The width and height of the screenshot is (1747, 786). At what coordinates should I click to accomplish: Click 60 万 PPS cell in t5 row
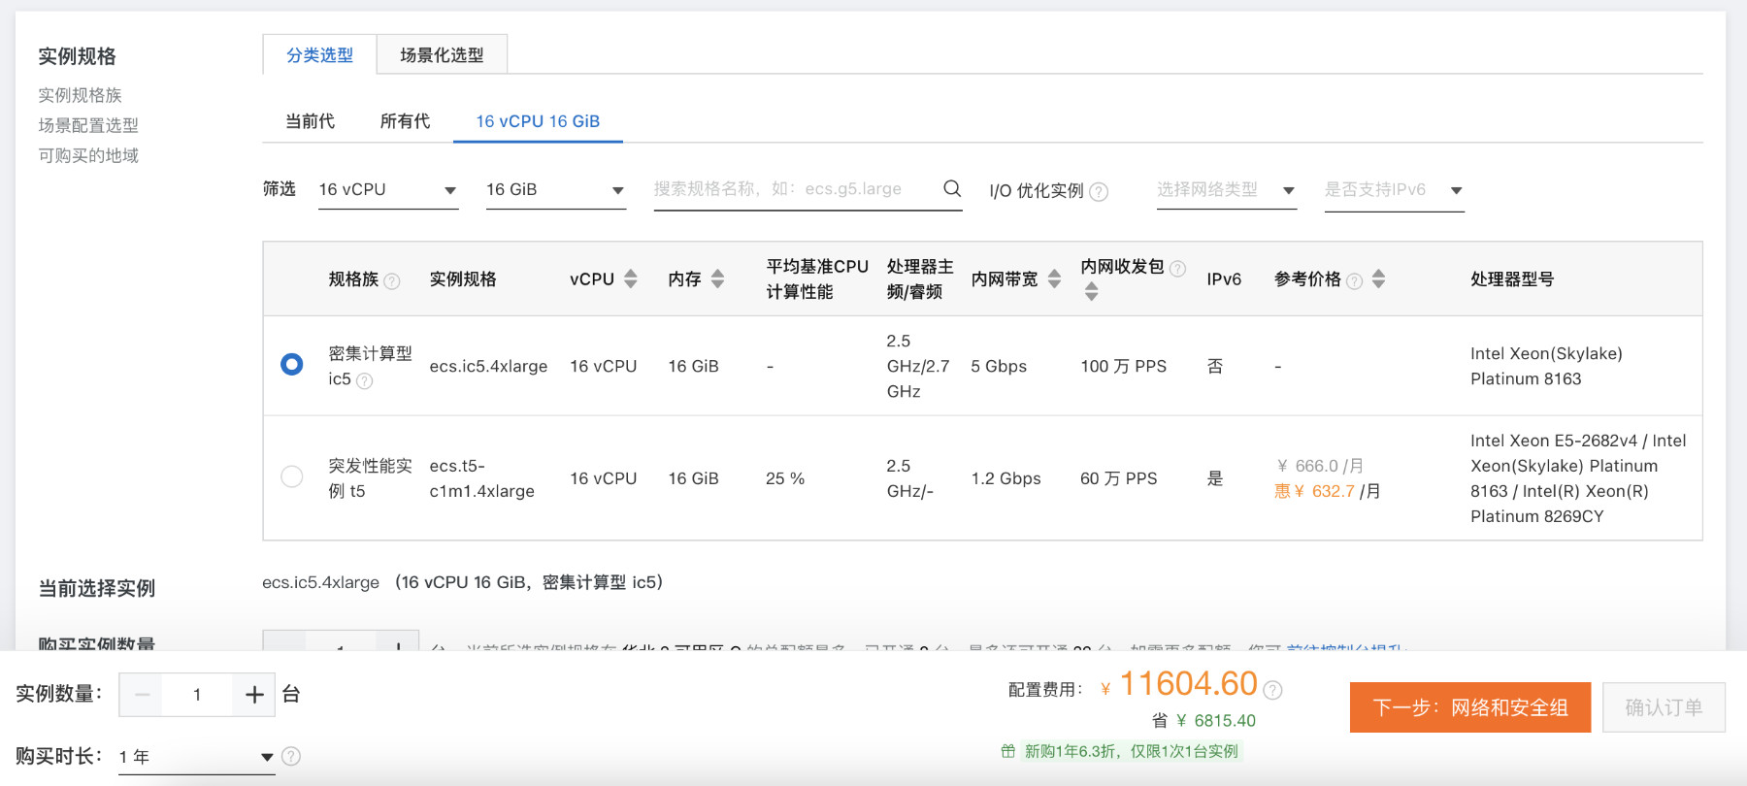[1119, 478]
